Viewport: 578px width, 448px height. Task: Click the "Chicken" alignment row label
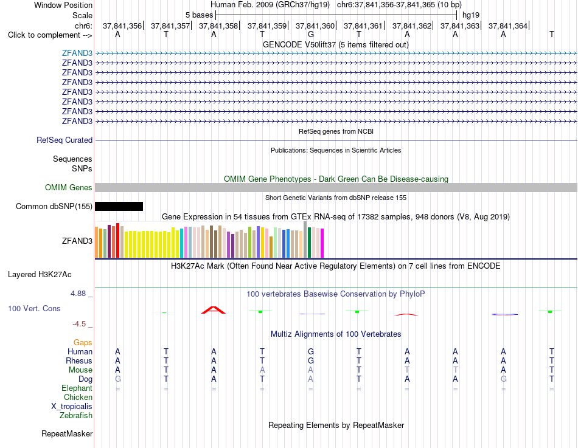coord(78,397)
